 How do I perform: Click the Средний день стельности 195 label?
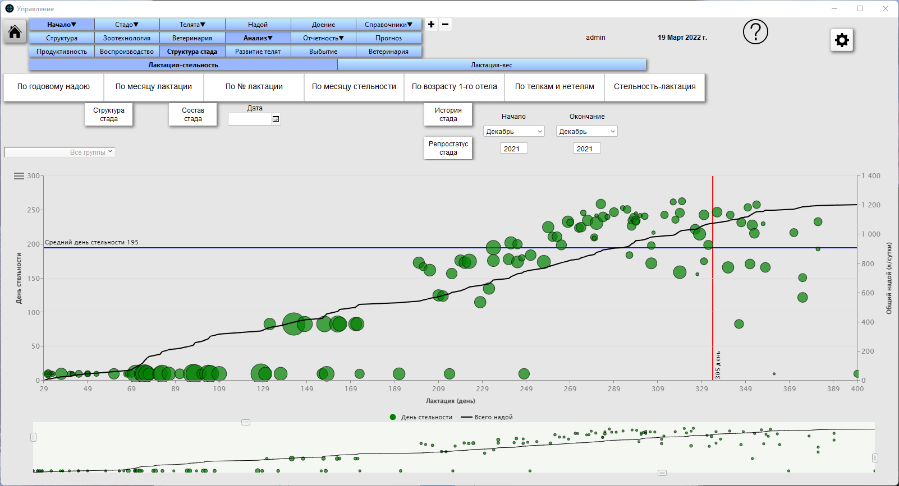(91, 242)
